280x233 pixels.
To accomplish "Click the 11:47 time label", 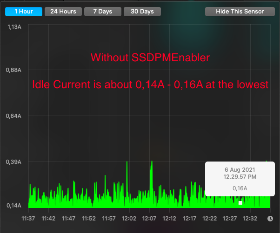I will [68, 219].
